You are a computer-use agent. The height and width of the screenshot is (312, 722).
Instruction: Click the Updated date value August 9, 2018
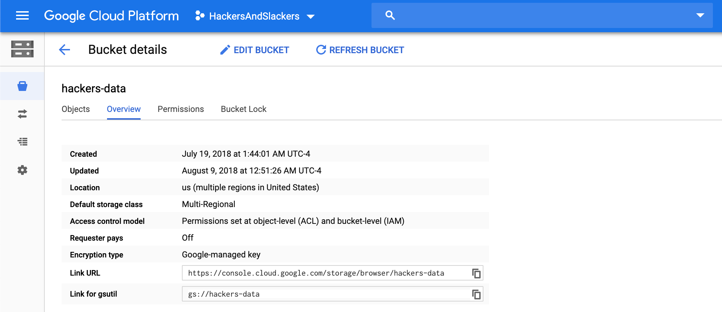point(252,171)
